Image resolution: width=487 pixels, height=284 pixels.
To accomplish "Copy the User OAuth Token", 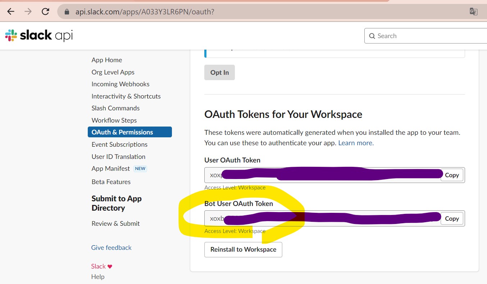I will pos(452,175).
